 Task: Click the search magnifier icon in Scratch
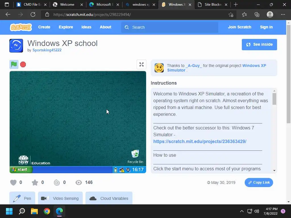click(127, 27)
